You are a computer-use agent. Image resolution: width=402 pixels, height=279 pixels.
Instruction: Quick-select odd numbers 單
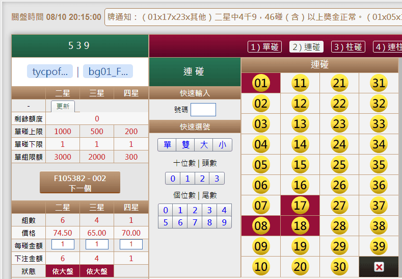click(167, 145)
